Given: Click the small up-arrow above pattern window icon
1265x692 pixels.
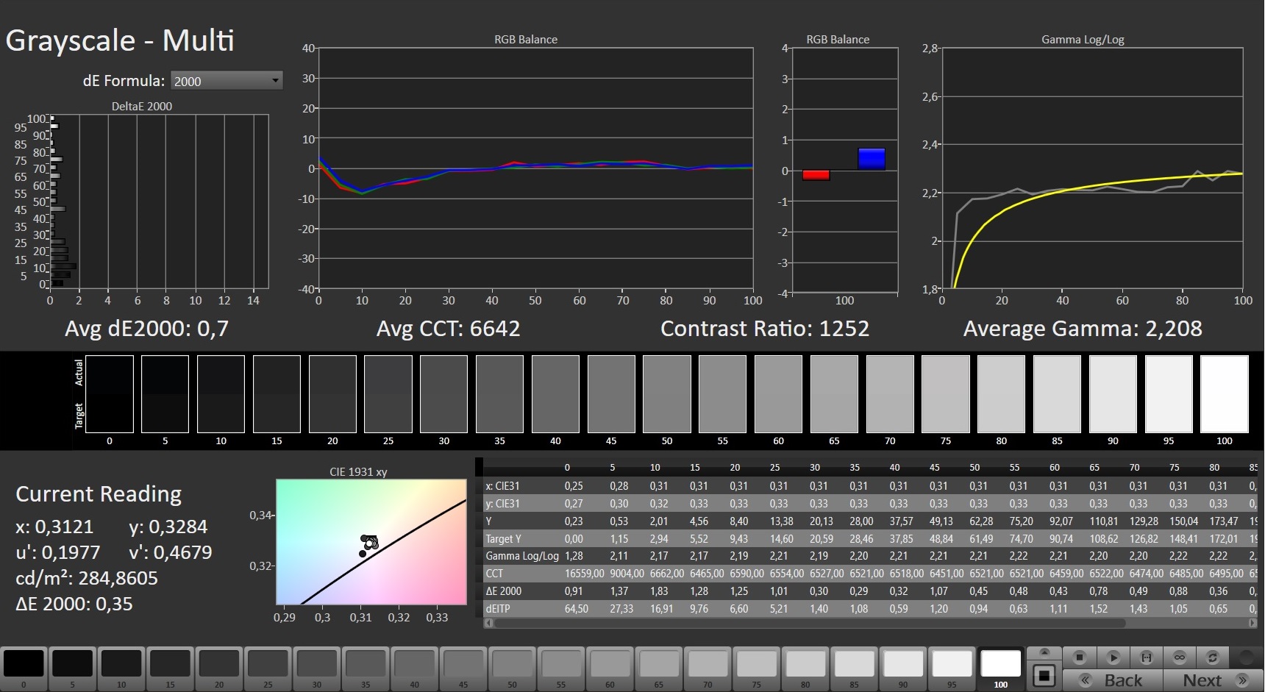Looking at the screenshot, I should 1044,652.
